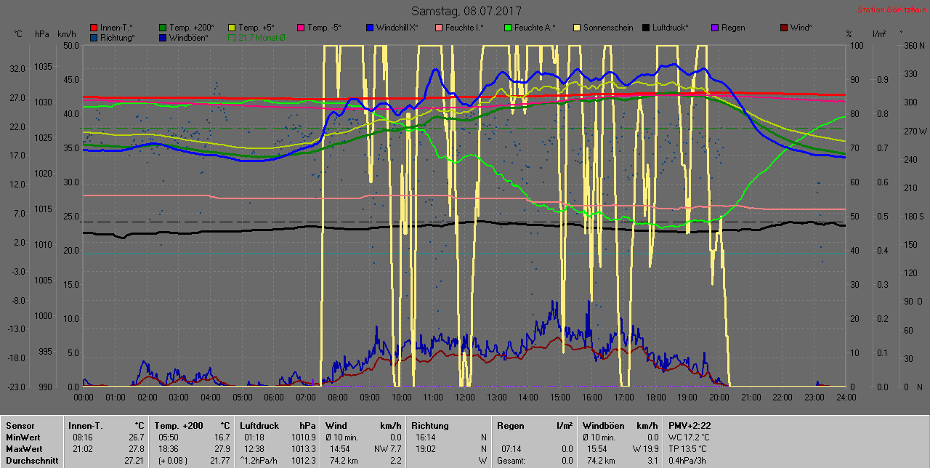Click the light pink Feuchte I. swatch
930x468 pixels.
click(439, 28)
